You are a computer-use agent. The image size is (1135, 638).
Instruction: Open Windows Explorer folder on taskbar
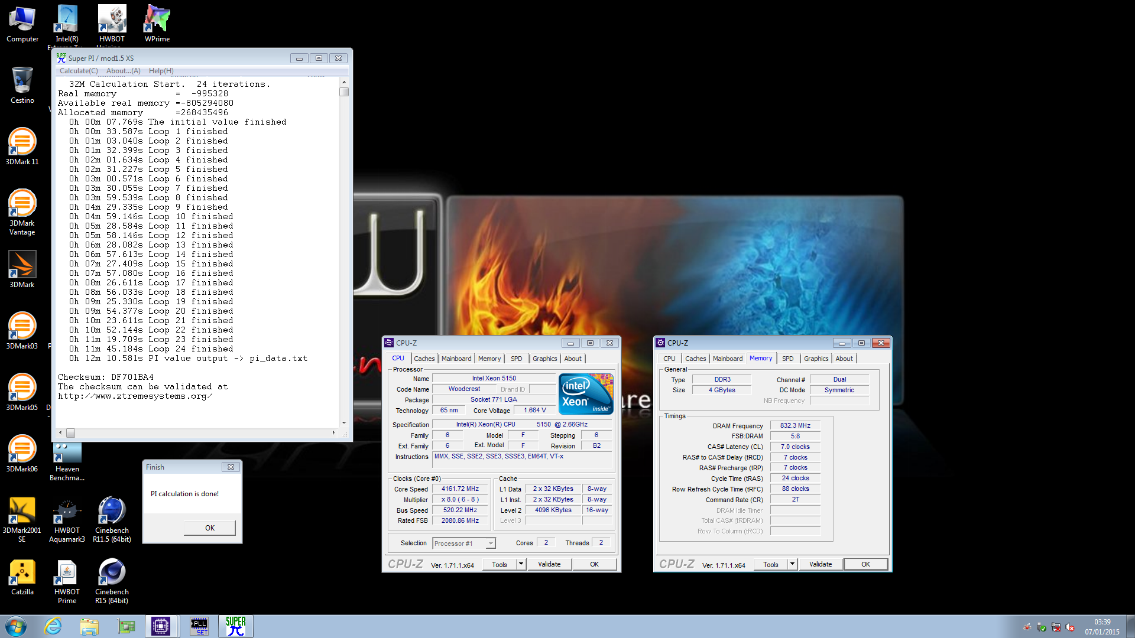(x=89, y=626)
